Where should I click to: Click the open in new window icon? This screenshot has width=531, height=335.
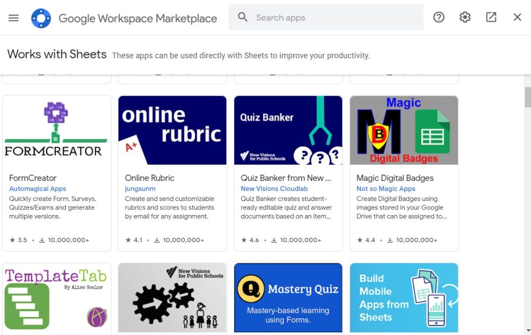pyautogui.click(x=491, y=18)
